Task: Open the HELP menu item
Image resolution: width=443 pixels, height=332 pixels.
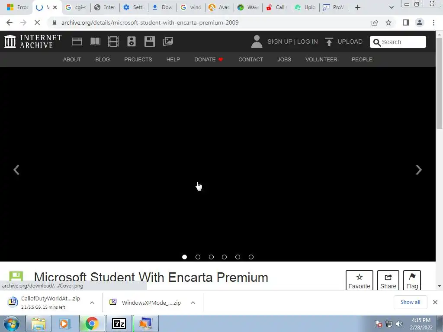Action: (173, 60)
